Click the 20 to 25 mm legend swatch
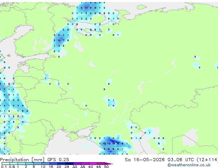The height and width of the screenshot is (168, 218). pos(62,164)
